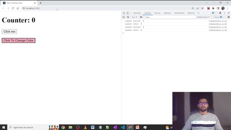Screen dimensions: 231x130
Task: Open DevTools settings gear
Action: [x=220, y=13]
